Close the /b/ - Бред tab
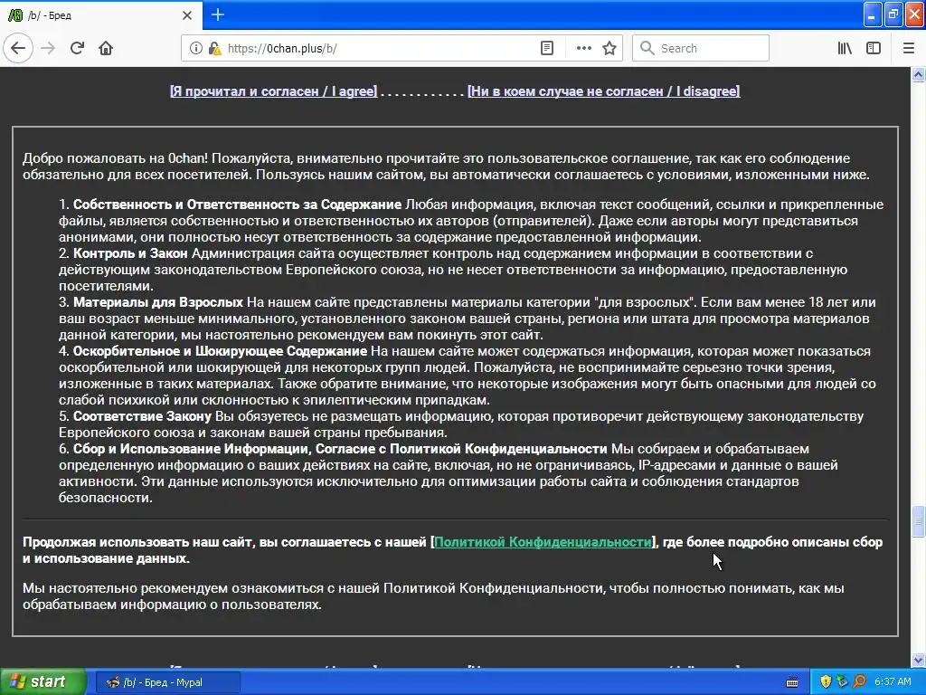The width and height of the screenshot is (926, 695). [x=186, y=15]
